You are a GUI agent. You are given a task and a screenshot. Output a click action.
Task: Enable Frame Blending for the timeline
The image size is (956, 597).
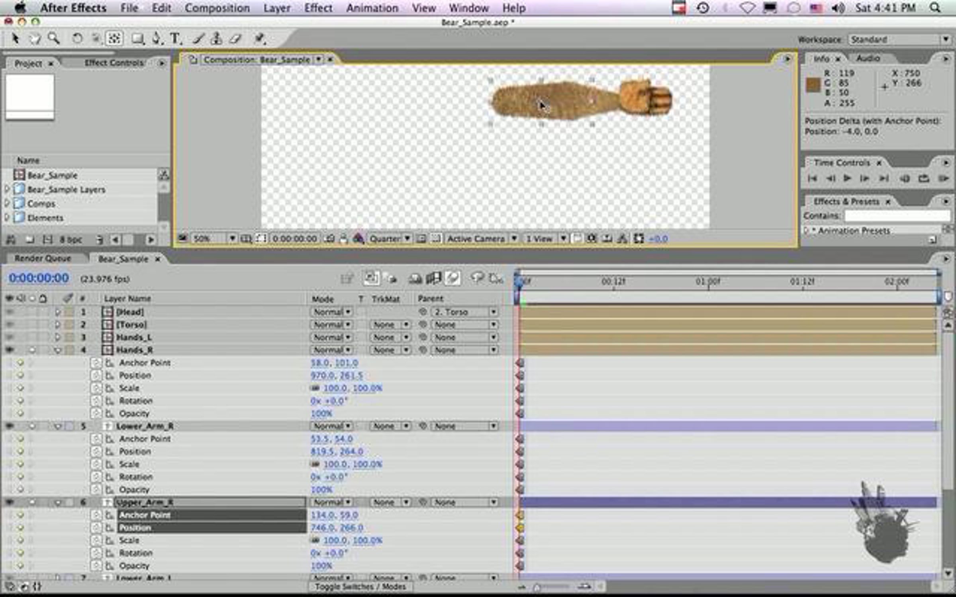(x=433, y=278)
